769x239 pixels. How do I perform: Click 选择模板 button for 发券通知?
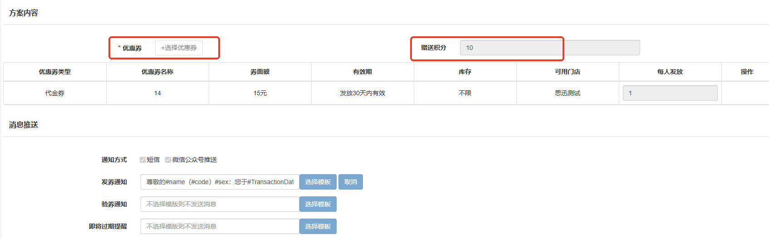point(318,182)
